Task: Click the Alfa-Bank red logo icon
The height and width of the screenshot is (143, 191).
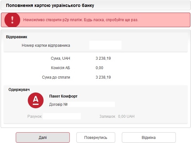Action: tap(36, 100)
